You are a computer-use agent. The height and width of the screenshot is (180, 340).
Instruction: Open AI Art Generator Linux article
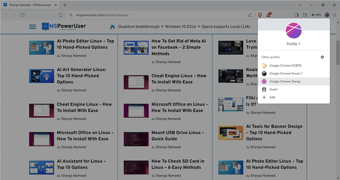82,75
